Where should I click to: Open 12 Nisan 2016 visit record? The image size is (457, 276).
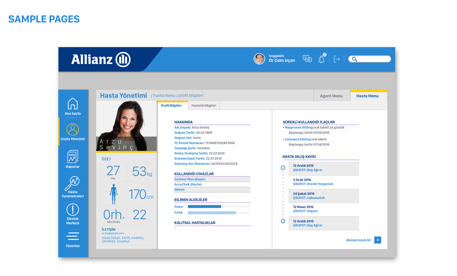323,209
